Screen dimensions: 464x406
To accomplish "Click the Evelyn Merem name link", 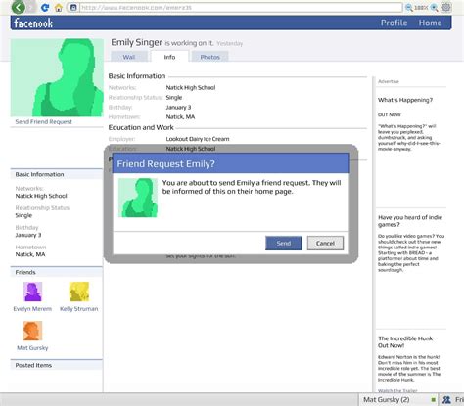I will point(32,309).
